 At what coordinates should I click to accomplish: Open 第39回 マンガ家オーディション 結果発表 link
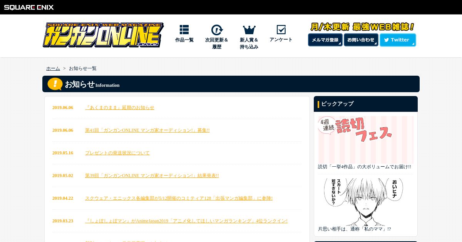(x=152, y=176)
